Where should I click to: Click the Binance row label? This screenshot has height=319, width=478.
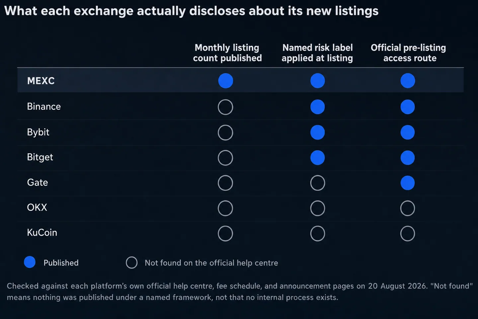point(44,106)
